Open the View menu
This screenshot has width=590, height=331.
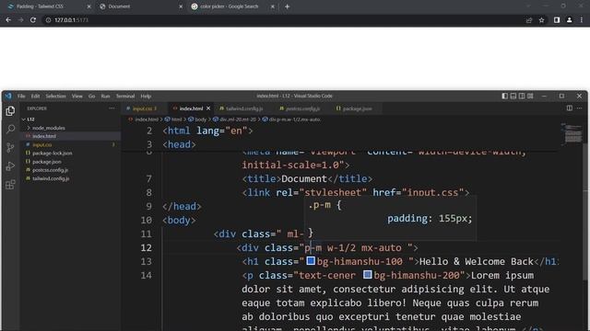click(x=77, y=96)
